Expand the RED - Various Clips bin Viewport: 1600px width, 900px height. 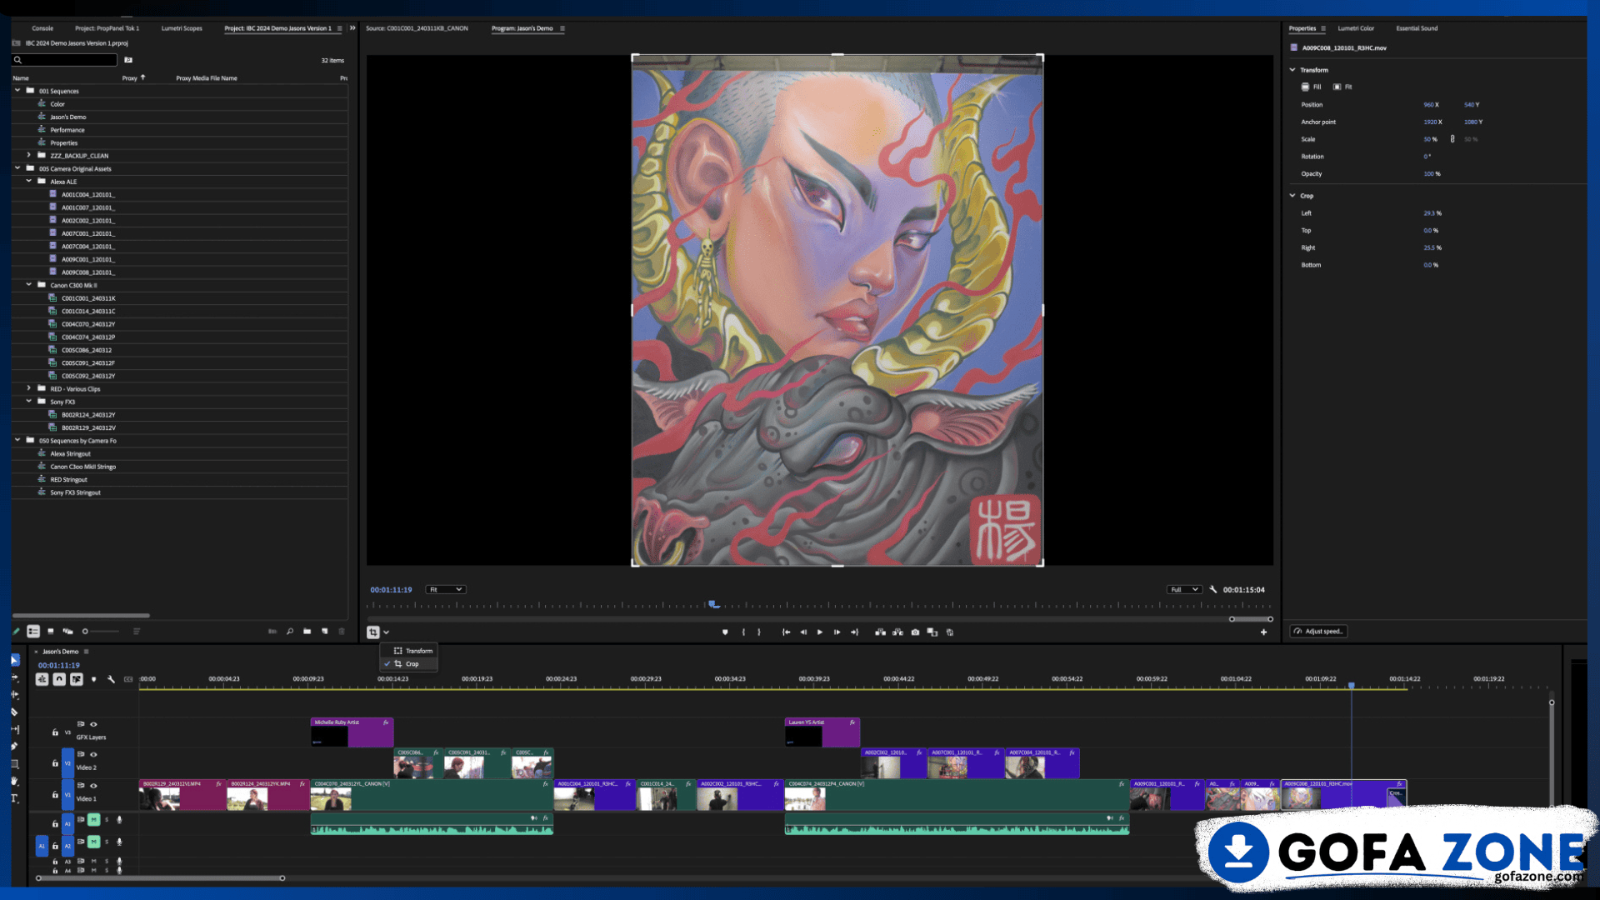pos(28,388)
